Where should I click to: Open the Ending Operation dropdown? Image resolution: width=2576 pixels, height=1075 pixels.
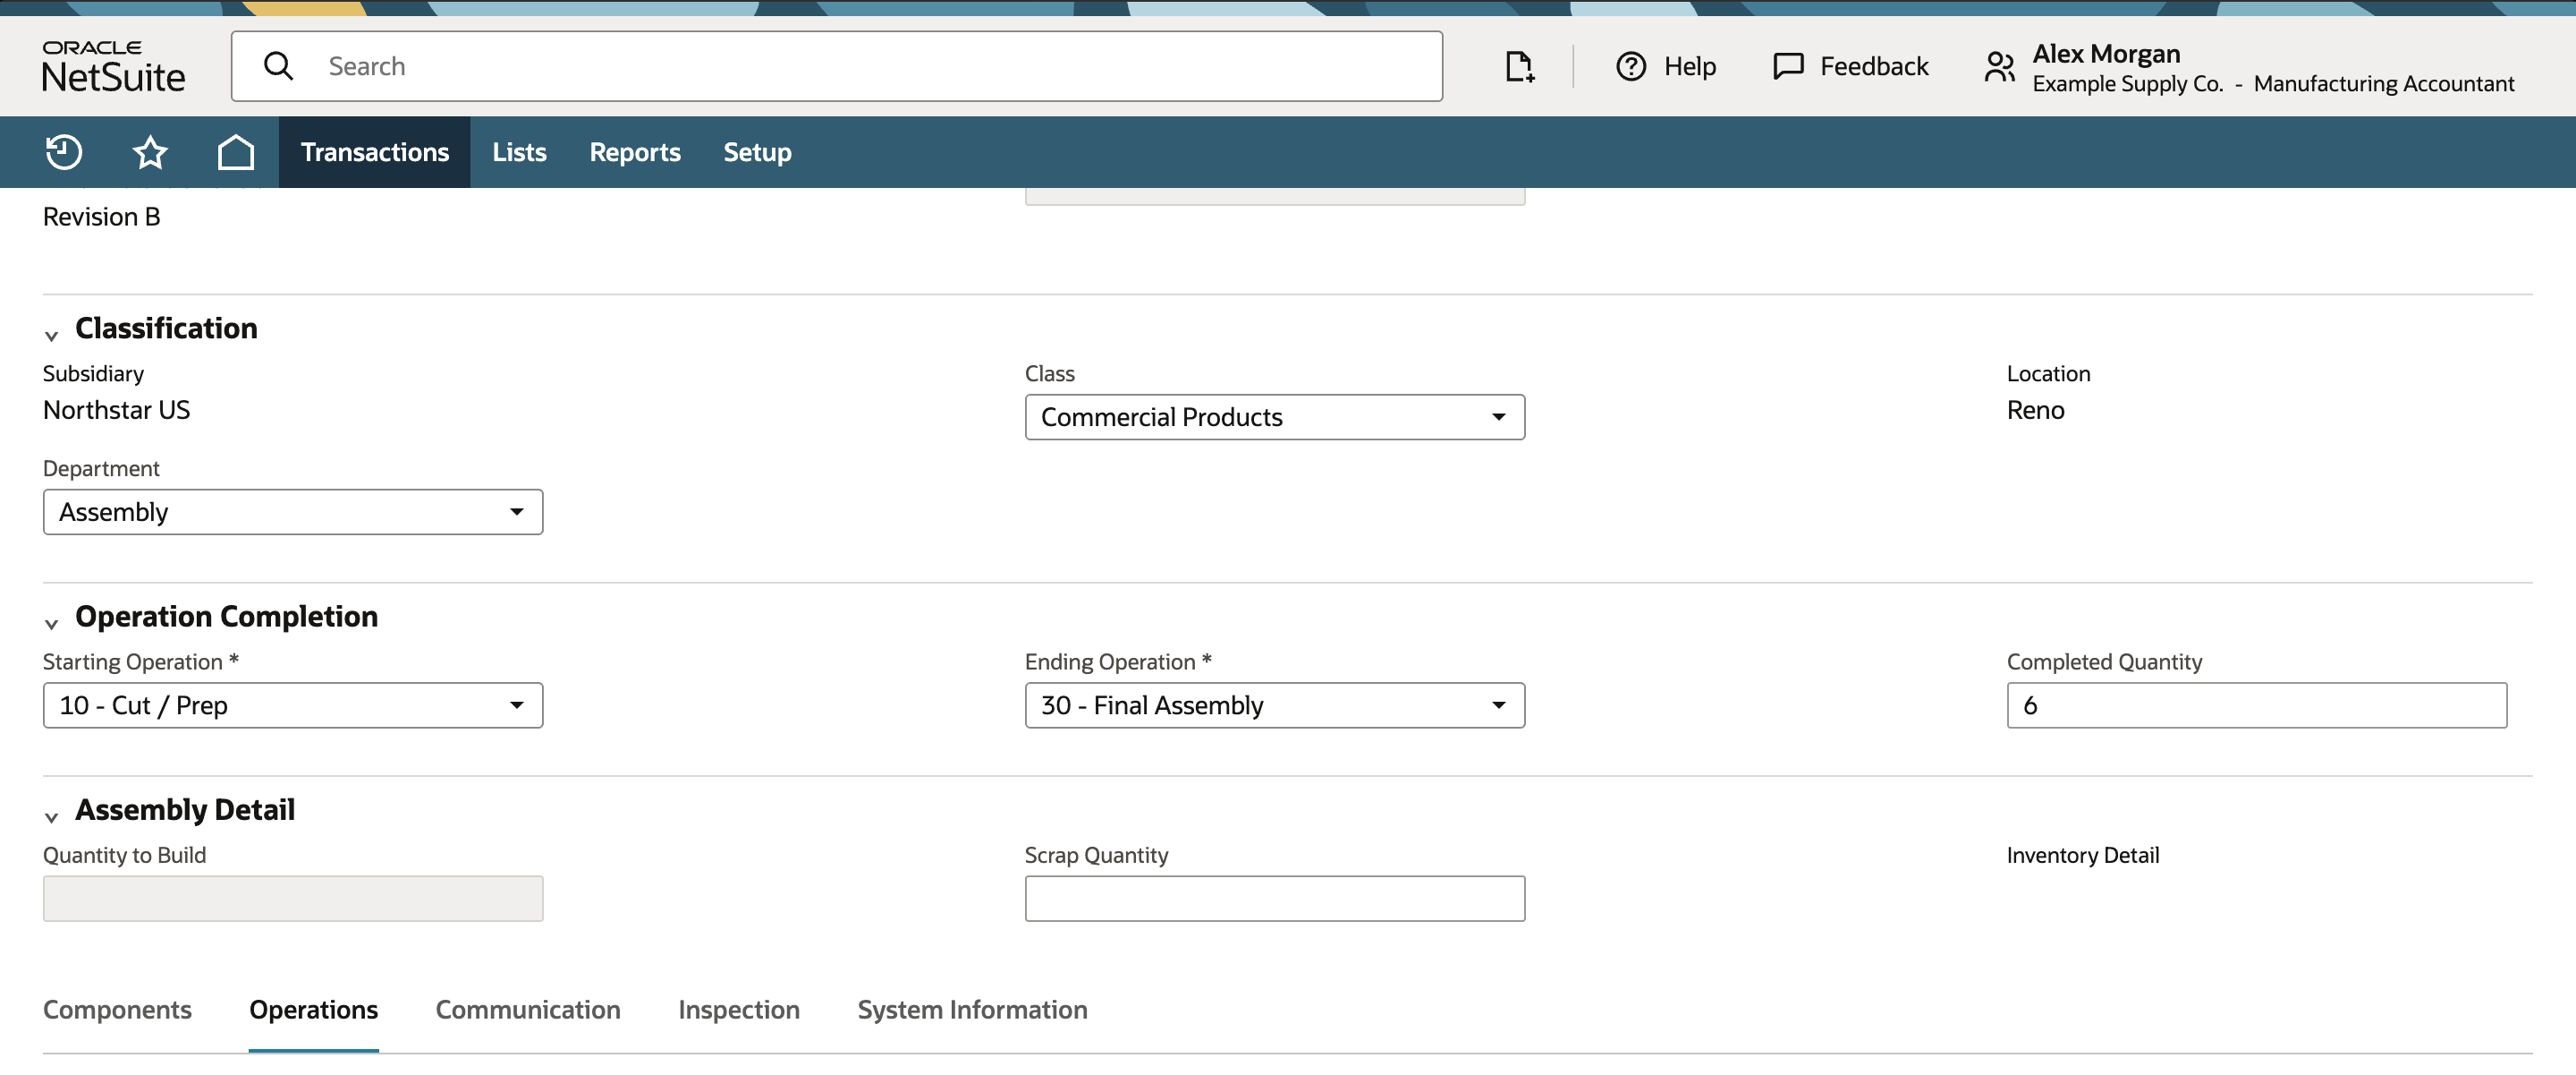click(1274, 704)
